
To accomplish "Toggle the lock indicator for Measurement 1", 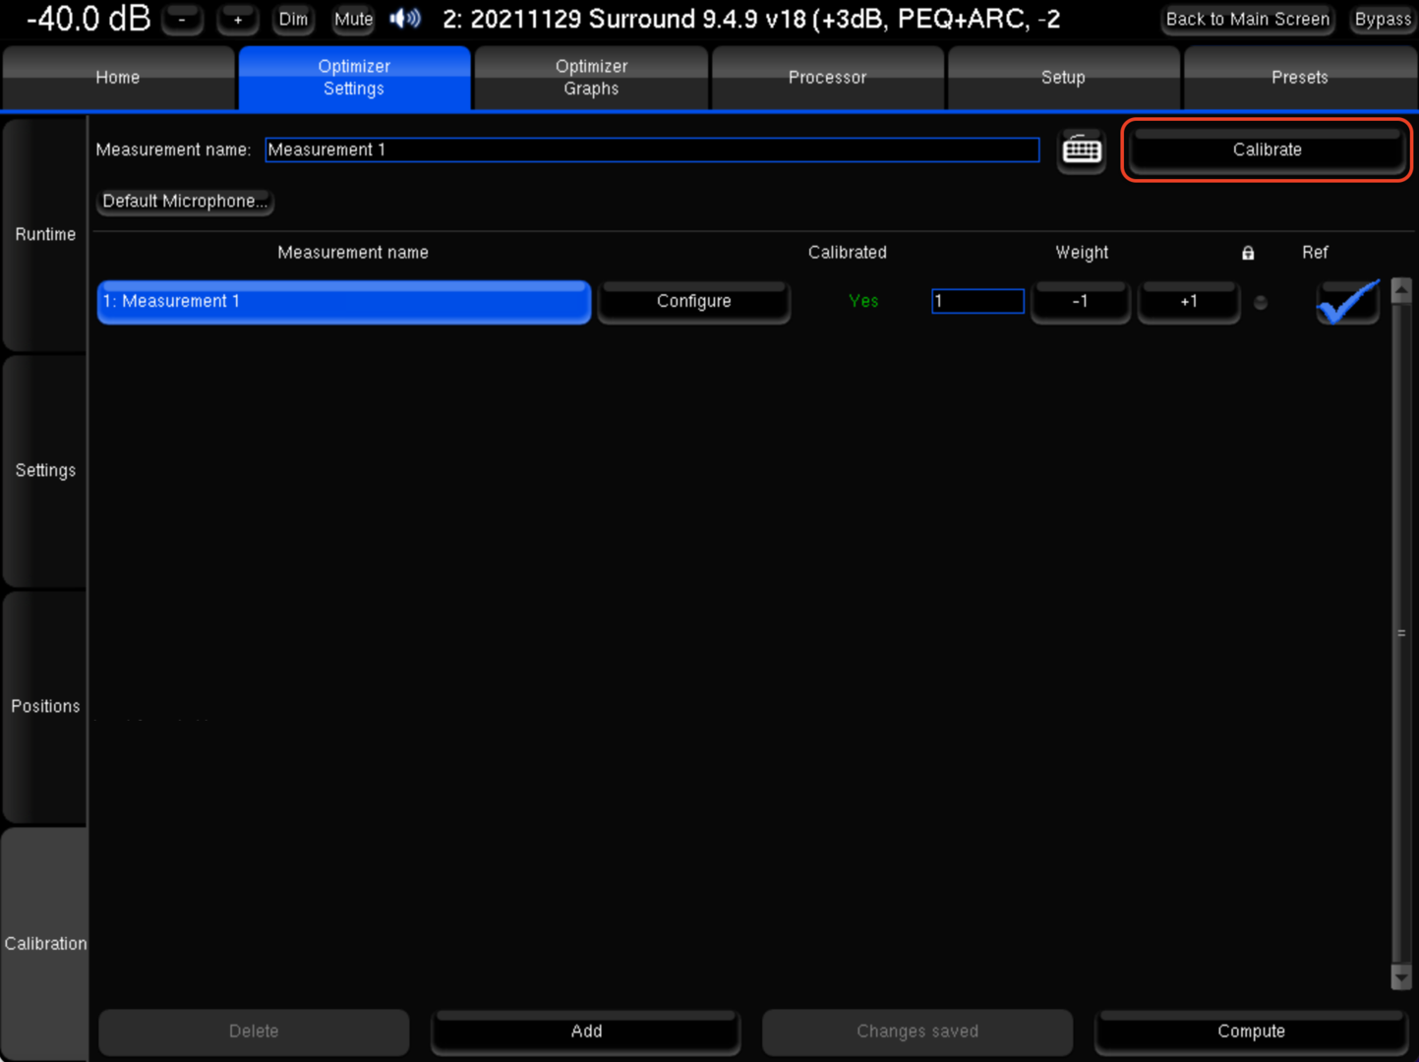I will click(1261, 303).
